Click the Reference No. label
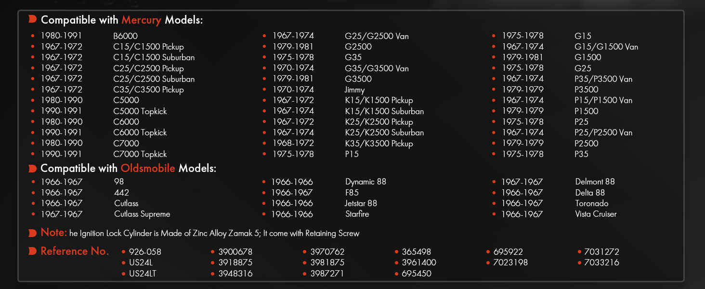This screenshot has width=705, height=289. point(75,251)
